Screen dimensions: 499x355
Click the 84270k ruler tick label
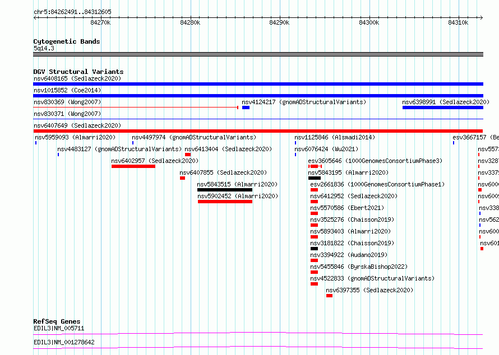click(100, 22)
